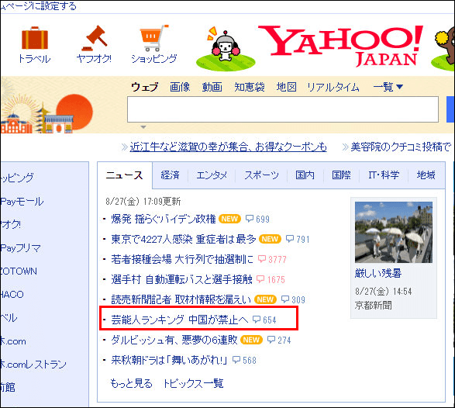
Task: Expand the 一覧 search category dropdown
Action: (388, 87)
